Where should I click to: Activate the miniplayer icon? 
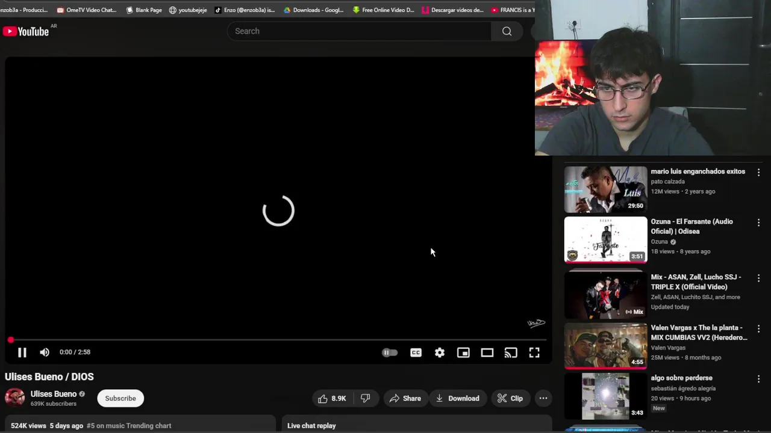click(463, 352)
